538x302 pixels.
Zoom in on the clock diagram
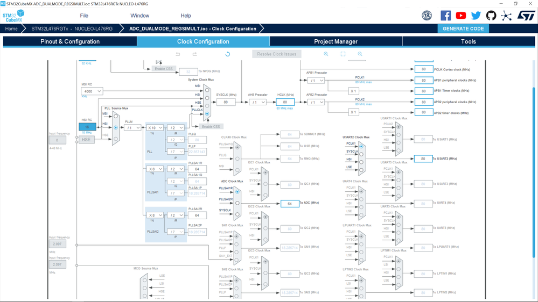326,54
